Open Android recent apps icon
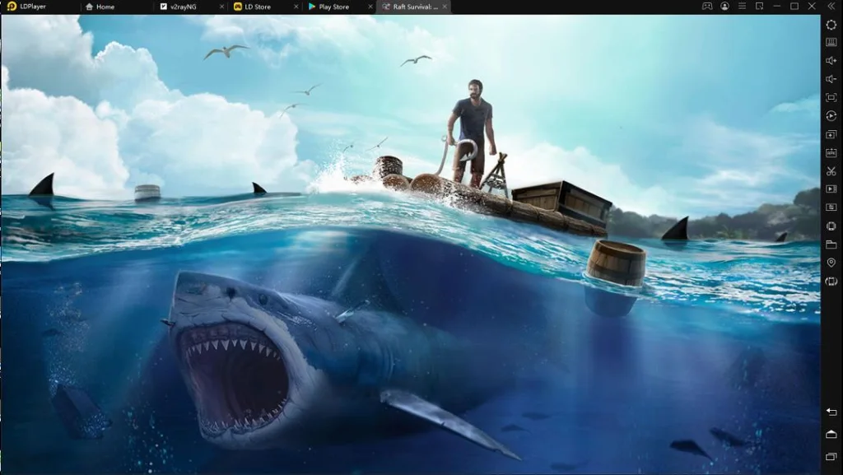Viewport: 843px width, 475px height. 831,457
